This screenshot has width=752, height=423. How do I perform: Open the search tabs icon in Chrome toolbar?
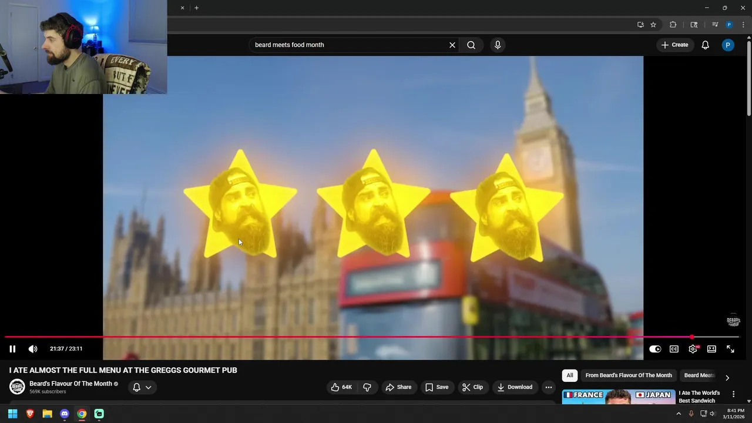coord(694,25)
